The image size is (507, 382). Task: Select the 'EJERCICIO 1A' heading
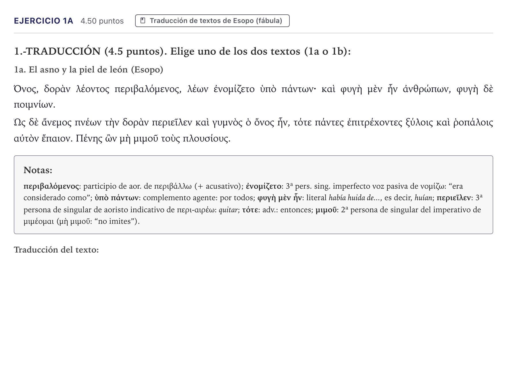click(43, 21)
